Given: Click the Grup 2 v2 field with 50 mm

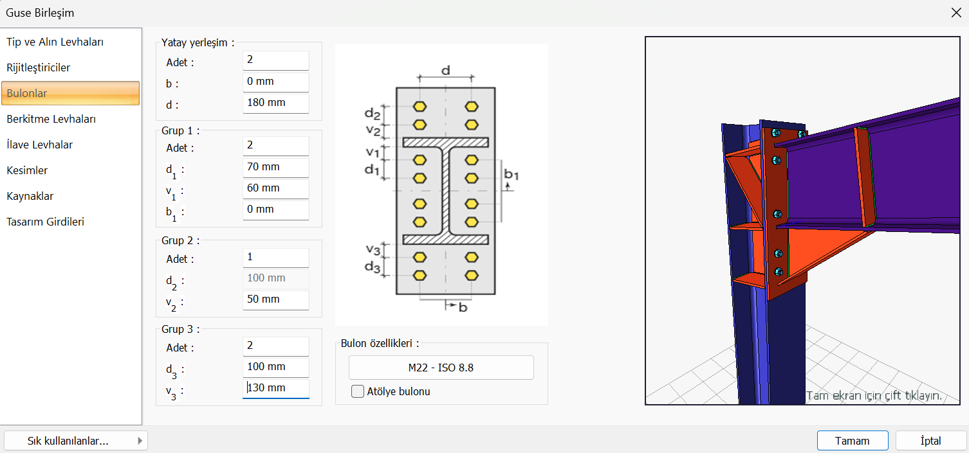Looking at the screenshot, I should pyautogui.click(x=275, y=299).
